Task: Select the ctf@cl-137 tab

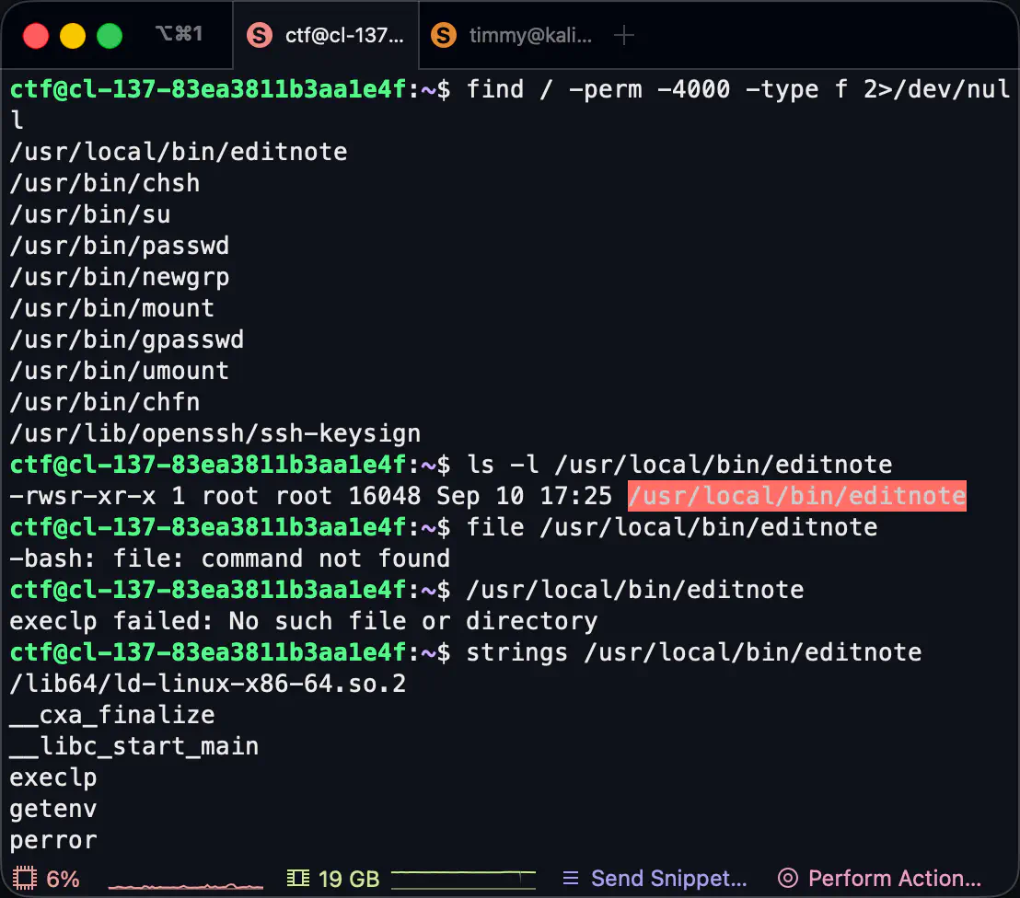Action: (344, 36)
